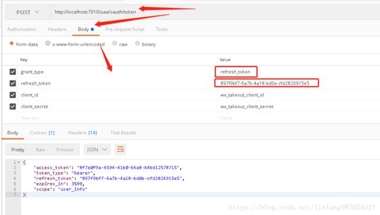This screenshot has width=380, height=215.
Task: Open the Test Results tab
Action: [123, 133]
